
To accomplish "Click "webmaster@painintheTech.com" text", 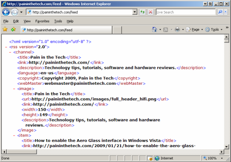I will [x=80, y=83].
